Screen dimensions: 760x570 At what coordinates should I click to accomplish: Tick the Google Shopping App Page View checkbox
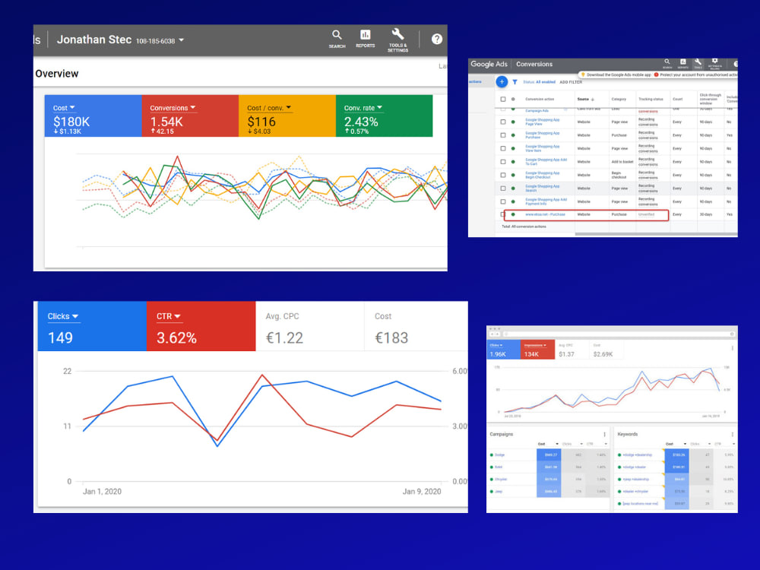point(502,122)
